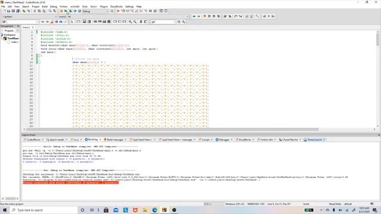
Task: Click the Zoom in editor icon
Action: pyautogui.click(x=130, y=22)
